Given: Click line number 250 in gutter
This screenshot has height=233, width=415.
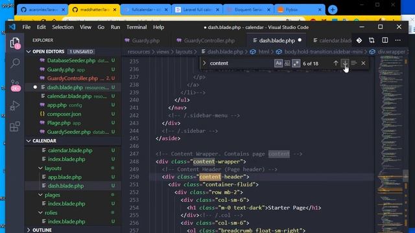Looking at the screenshot, I should point(134,177).
